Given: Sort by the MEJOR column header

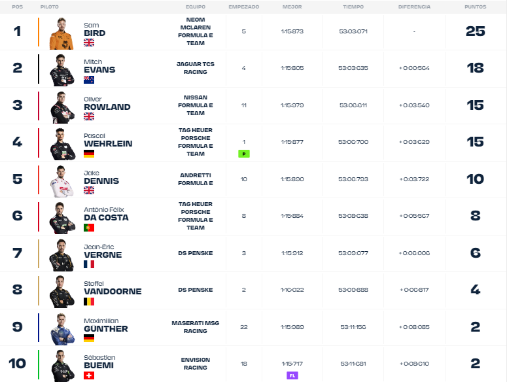Looking at the screenshot, I should [292, 7].
